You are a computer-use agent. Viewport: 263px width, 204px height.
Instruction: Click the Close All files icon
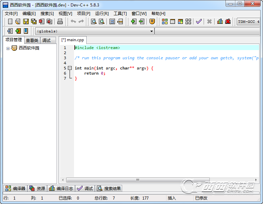(49, 21)
